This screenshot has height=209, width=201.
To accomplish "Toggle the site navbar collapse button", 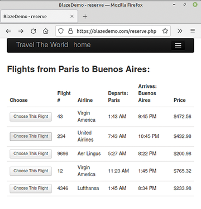I will [178, 46].
